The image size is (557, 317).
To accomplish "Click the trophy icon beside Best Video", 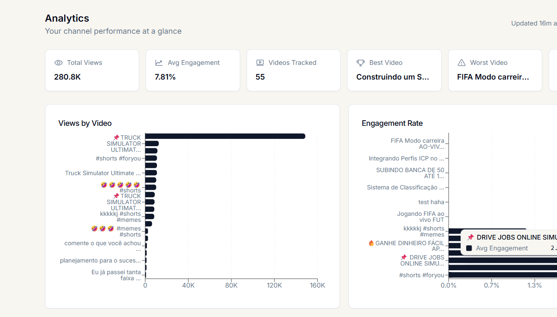I will pos(361,63).
